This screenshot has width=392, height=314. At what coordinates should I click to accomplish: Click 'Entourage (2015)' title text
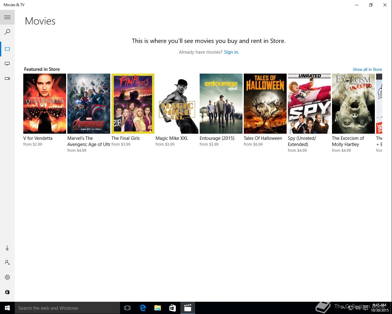click(217, 138)
